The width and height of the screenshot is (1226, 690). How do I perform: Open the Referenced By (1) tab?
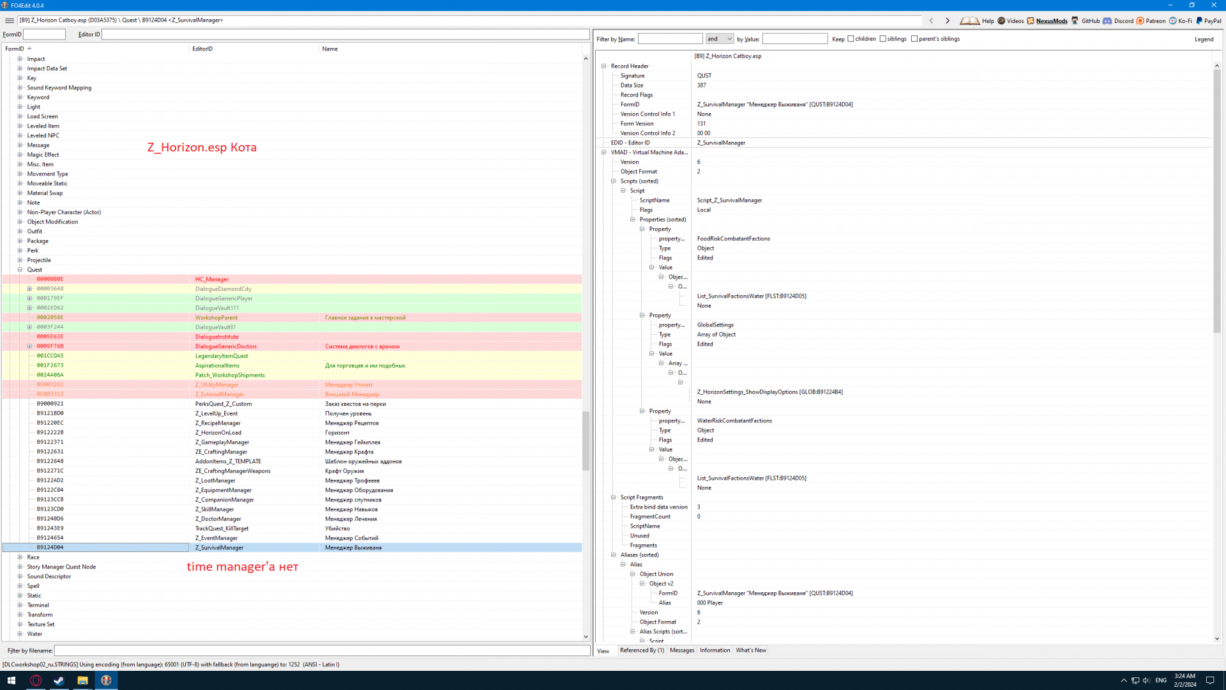641,650
